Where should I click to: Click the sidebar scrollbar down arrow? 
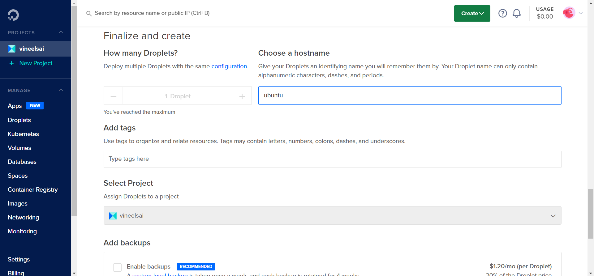[74, 273]
